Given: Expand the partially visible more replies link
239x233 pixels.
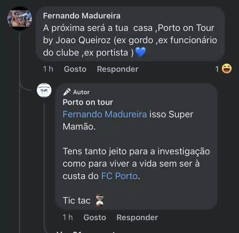Looking at the screenshot, I should (x=88, y=231).
